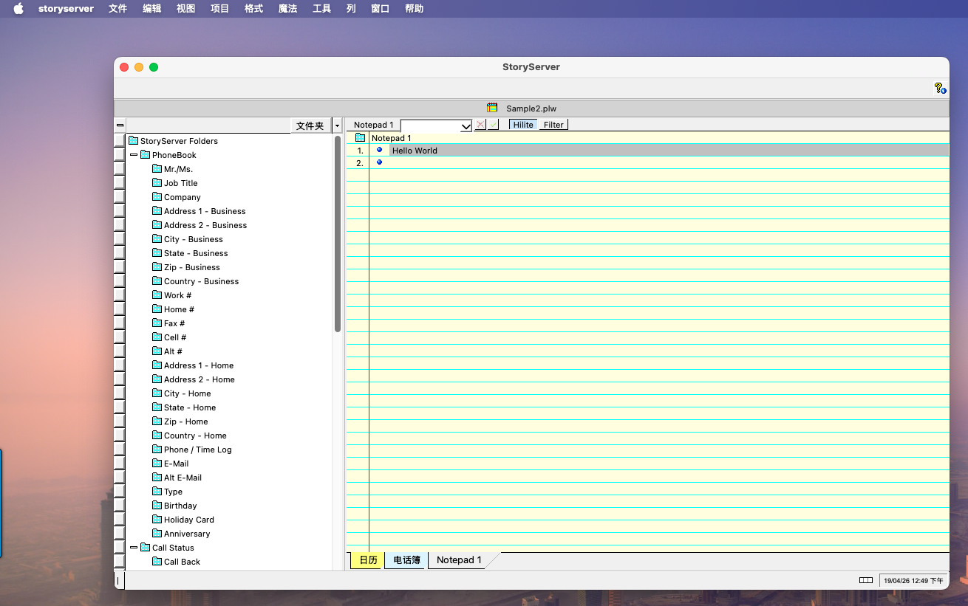Open the 文件 menu
Screen dimensions: 968x606
[117, 9]
